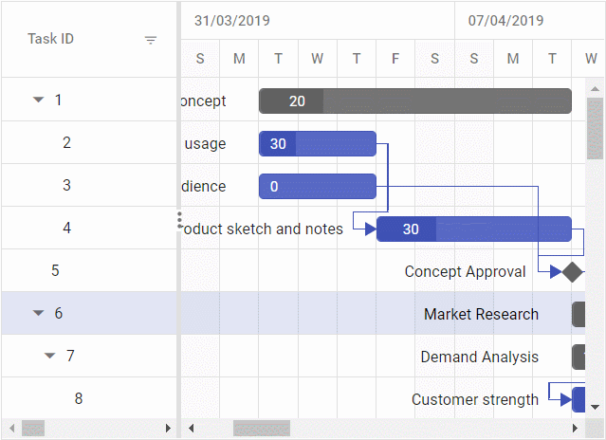
Task: Click the chart horizontal scrollbar left arrow
Action: point(191,428)
